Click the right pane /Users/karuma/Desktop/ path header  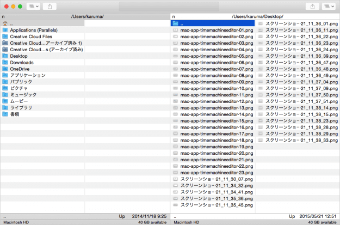(x=257, y=17)
